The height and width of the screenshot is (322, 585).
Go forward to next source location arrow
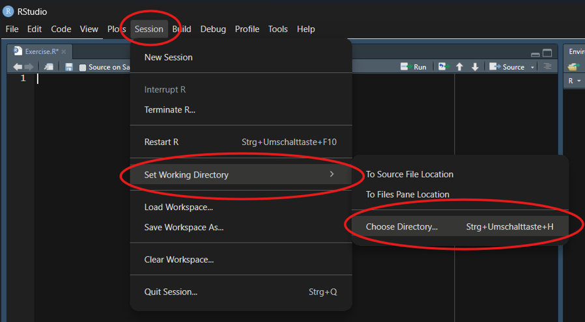point(29,67)
